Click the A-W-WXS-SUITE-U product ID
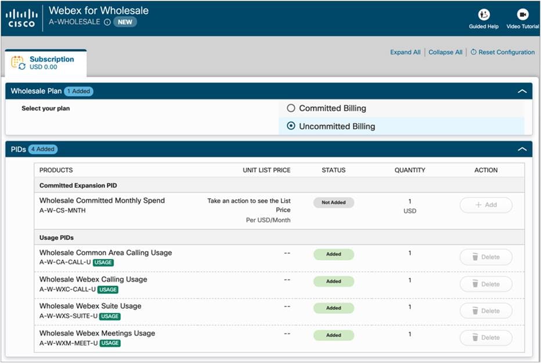The width and height of the screenshot is (541, 363). pyautogui.click(x=68, y=316)
